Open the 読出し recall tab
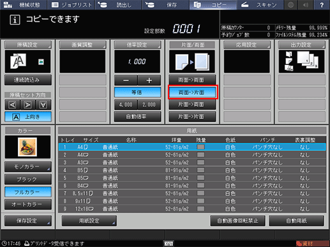This screenshot has height=247, width=330. pos(118,4)
